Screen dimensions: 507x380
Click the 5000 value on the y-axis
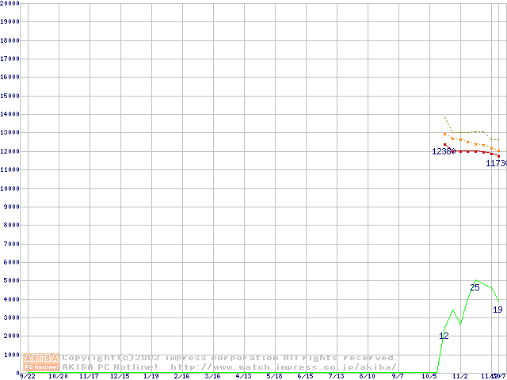point(10,280)
